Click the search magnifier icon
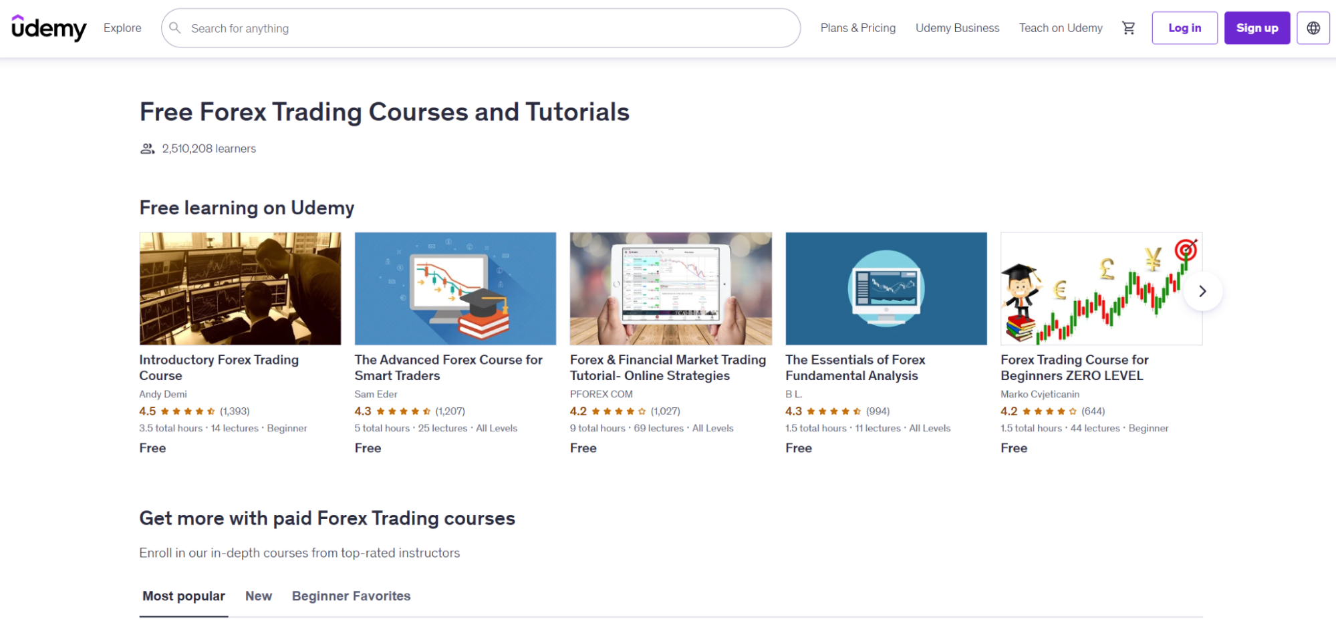The width and height of the screenshot is (1336, 623). pos(175,28)
